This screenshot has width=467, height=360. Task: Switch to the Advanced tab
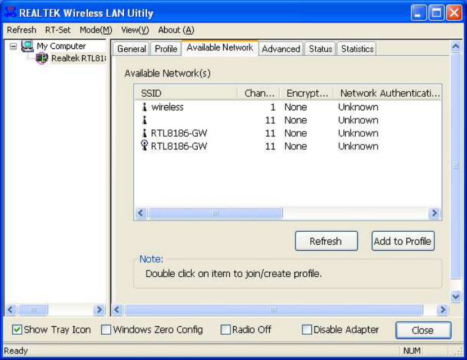pyautogui.click(x=281, y=48)
